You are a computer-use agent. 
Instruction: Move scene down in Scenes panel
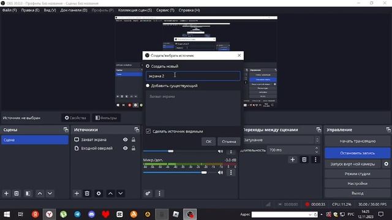click(x=50, y=193)
